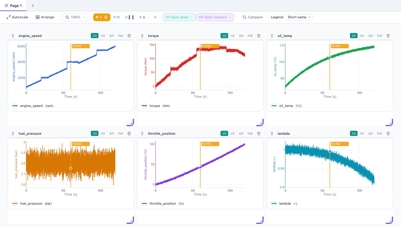Delete the torque chart via trash icon
The image size is (401, 227).
[258, 36]
